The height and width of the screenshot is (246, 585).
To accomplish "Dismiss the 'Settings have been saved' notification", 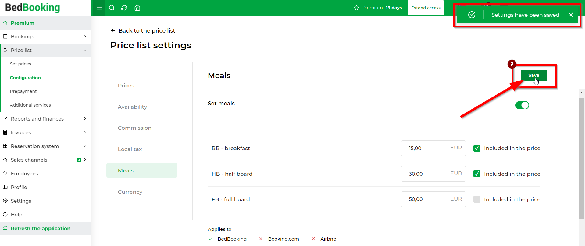I will click(x=571, y=15).
